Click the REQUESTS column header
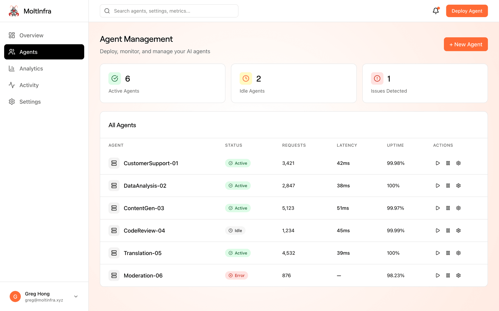 click(x=294, y=145)
